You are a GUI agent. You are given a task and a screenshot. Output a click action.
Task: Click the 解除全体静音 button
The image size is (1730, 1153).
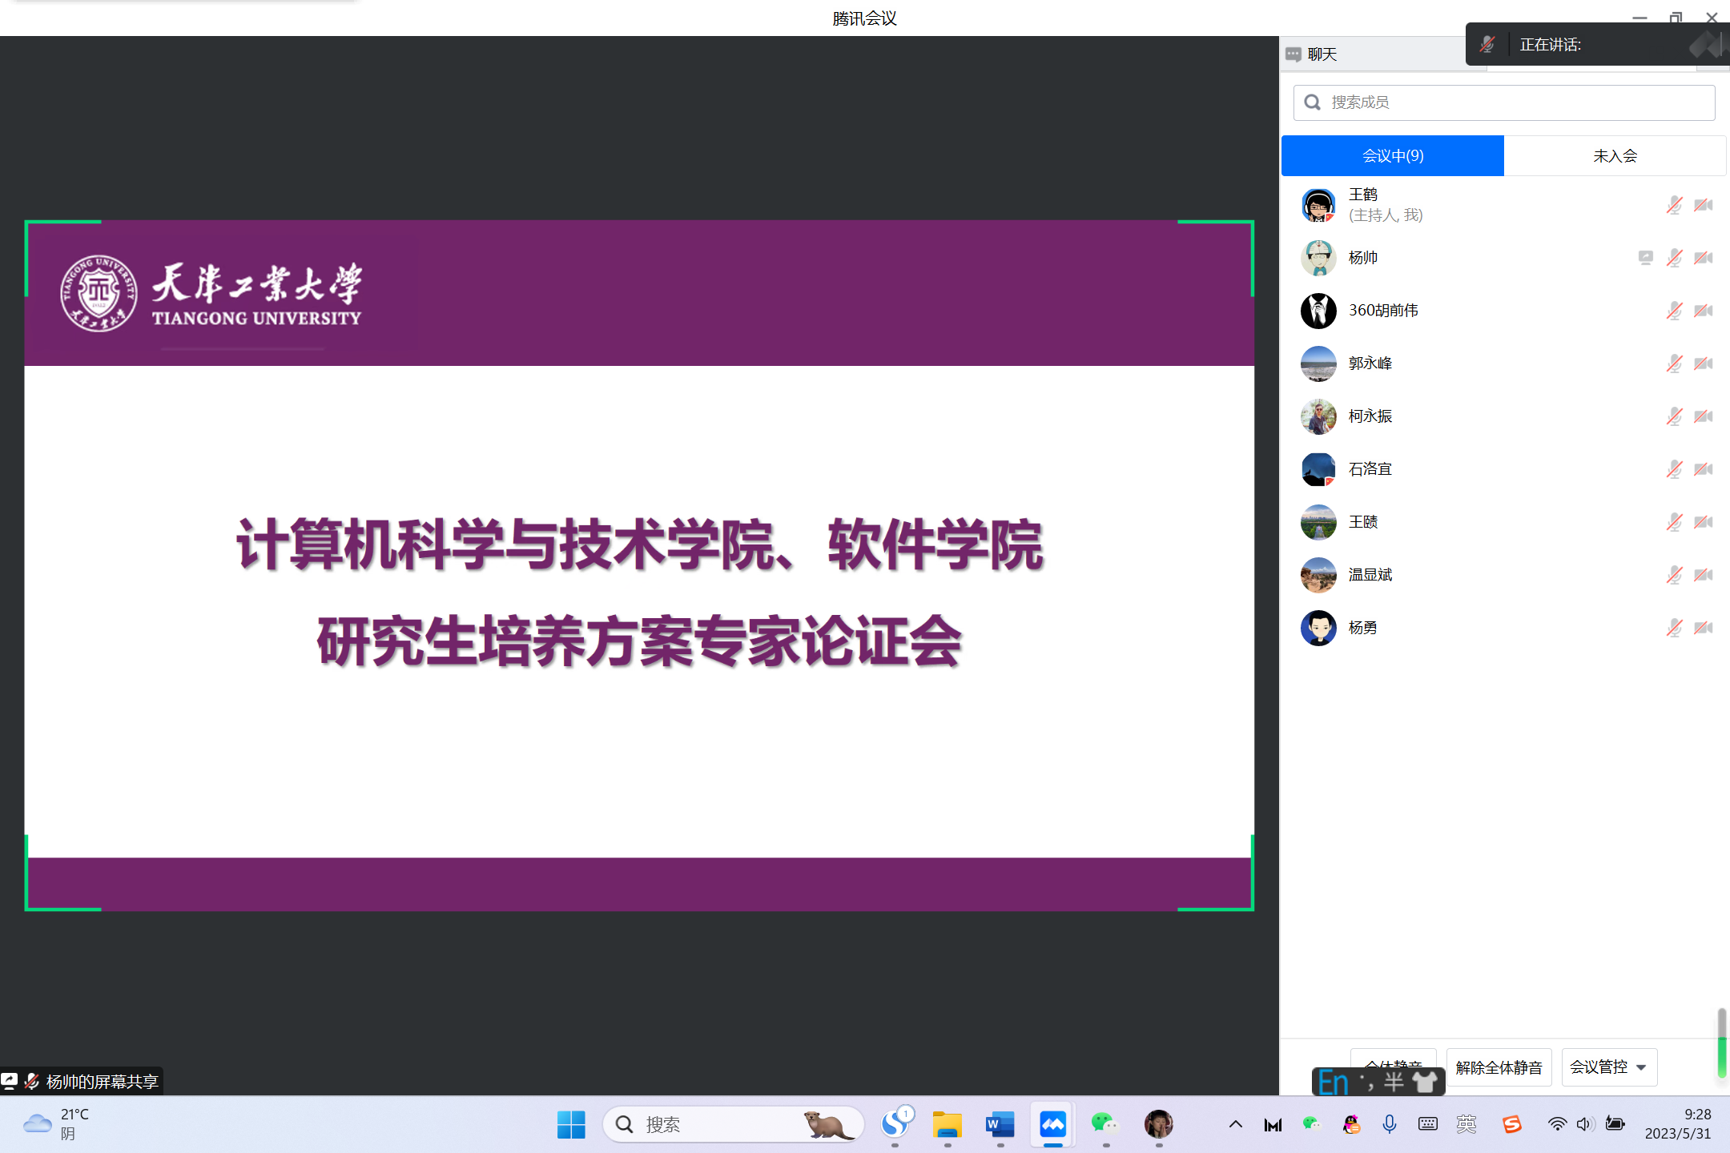(x=1499, y=1067)
